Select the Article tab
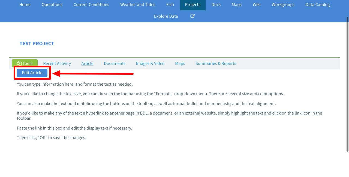 tap(87, 63)
